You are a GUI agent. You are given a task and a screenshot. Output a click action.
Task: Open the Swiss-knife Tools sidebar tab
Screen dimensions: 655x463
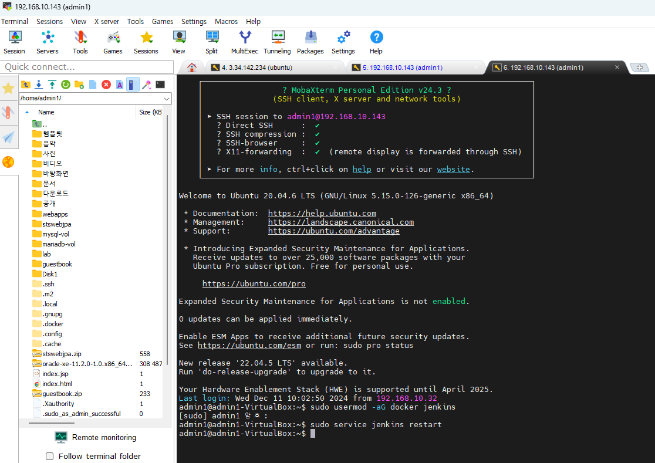point(8,112)
